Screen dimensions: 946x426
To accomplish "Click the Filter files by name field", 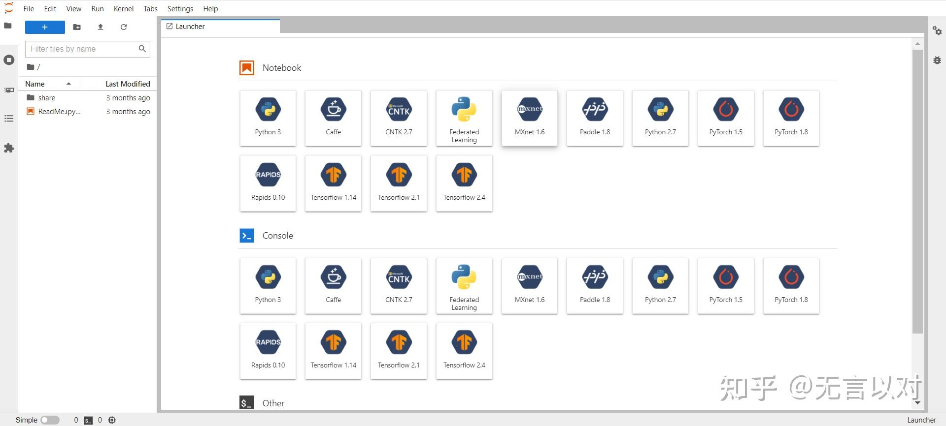I will tap(87, 49).
